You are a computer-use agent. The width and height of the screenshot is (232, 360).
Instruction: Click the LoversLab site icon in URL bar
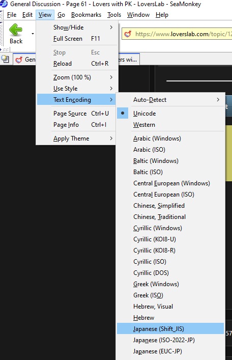click(x=128, y=34)
